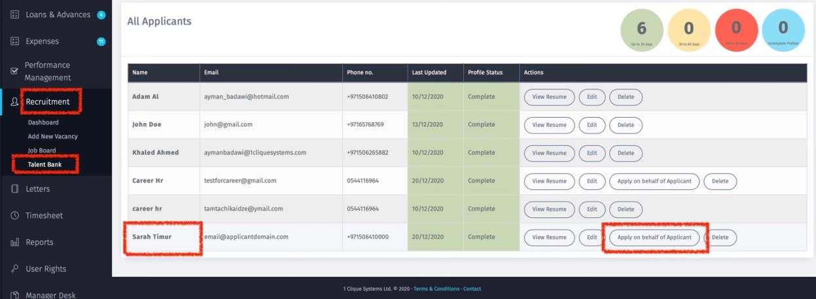This screenshot has height=299, width=816.
Task: Click the green Up to 30 days circle
Action: [x=641, y=31]
